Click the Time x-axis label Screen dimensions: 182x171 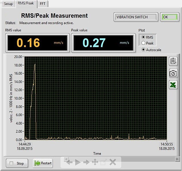[97, 153]
